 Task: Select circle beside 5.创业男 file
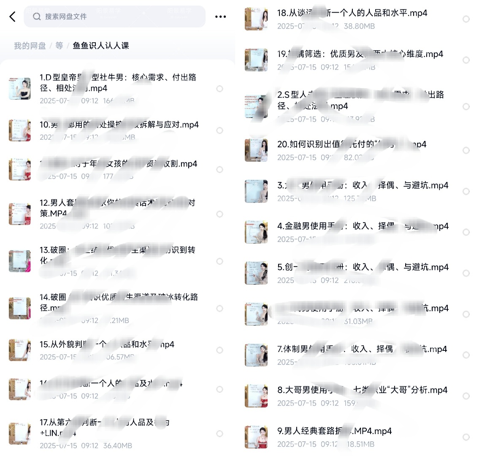coord(466,273)
